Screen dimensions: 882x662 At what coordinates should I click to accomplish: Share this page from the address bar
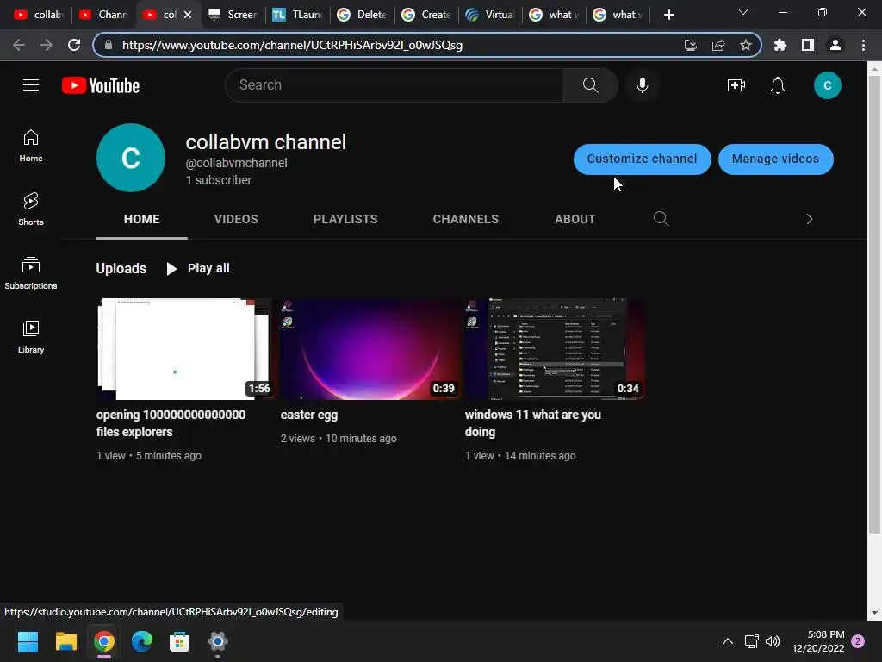pos(717,45)
